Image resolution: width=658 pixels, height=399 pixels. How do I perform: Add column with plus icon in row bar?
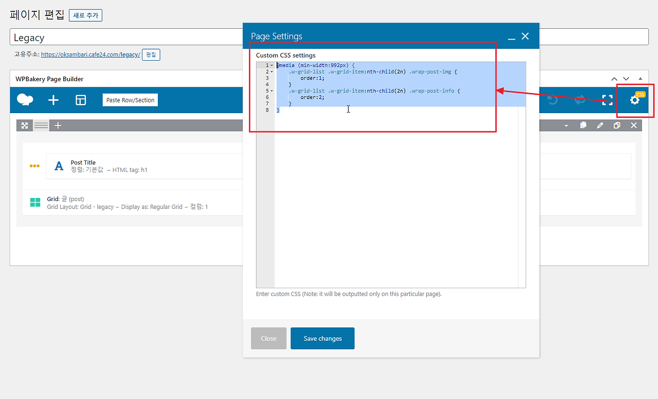pos(58,125)
